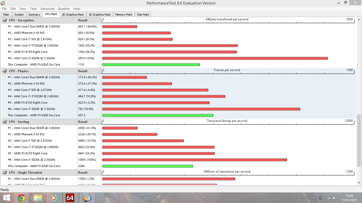The height and width of the screenshot is (203, 362).
Task: Open the Edit menu
Action: click(13, 9)
